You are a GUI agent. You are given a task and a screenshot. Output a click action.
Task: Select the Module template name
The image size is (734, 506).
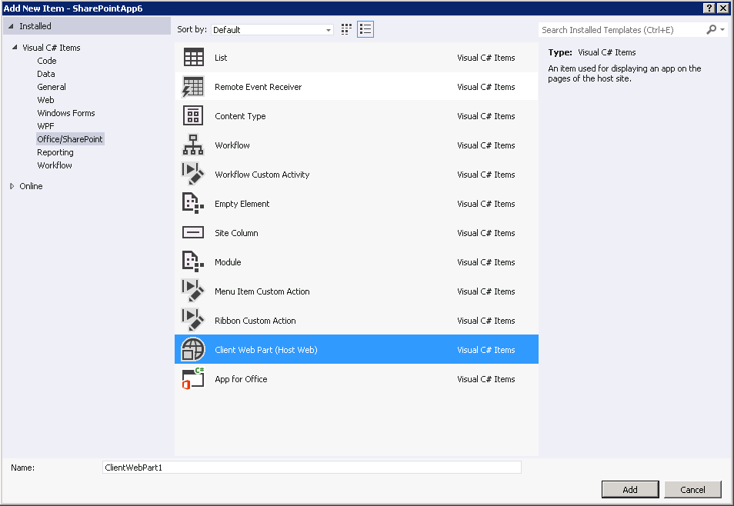point(228,261)
